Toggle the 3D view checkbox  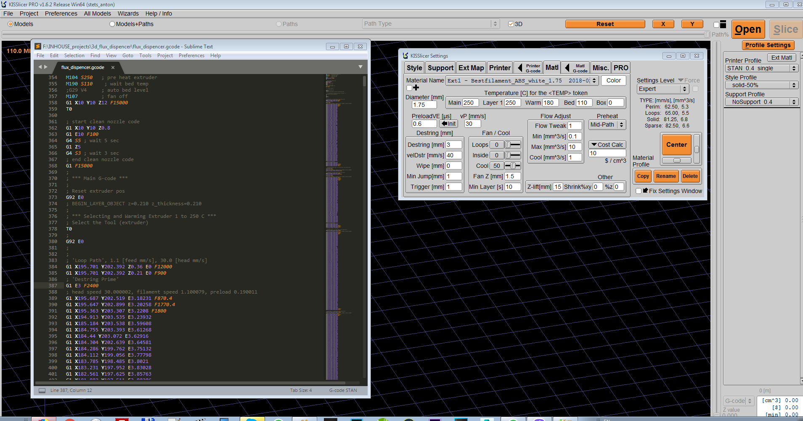[x=511, y=24]
